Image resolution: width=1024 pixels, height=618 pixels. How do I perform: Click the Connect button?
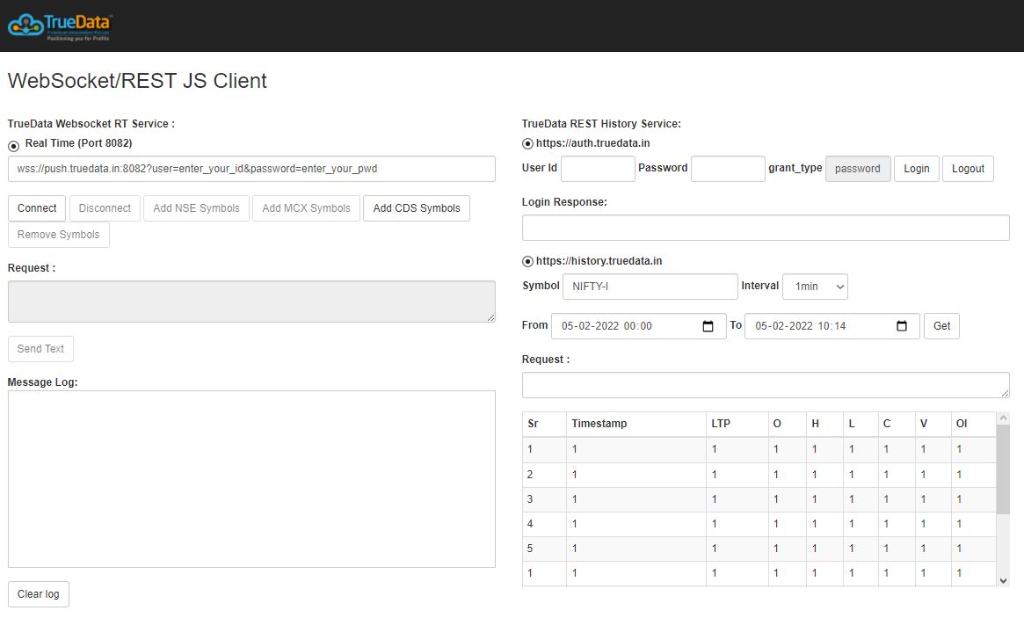(37, 208)
